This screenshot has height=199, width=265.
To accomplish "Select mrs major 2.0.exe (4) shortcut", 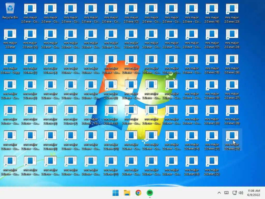I will pos(50,64).
